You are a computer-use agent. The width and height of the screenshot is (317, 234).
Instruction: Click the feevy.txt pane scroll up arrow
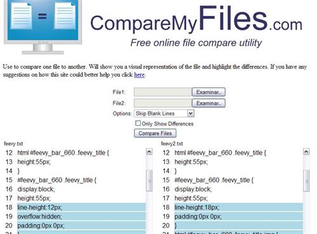coord(149,152)
